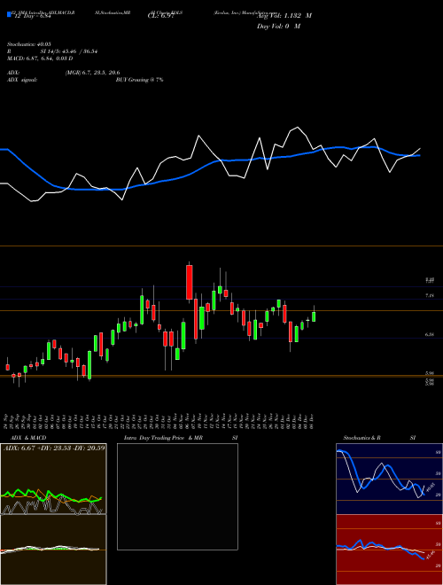This screenshot has height=585, width=443.
Task: Open the blue Stochastics panel chart
Action: click(389, 479)
